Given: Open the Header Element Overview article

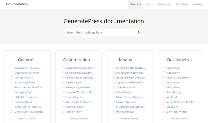Looking at the screenshot, I should point(130,78).
